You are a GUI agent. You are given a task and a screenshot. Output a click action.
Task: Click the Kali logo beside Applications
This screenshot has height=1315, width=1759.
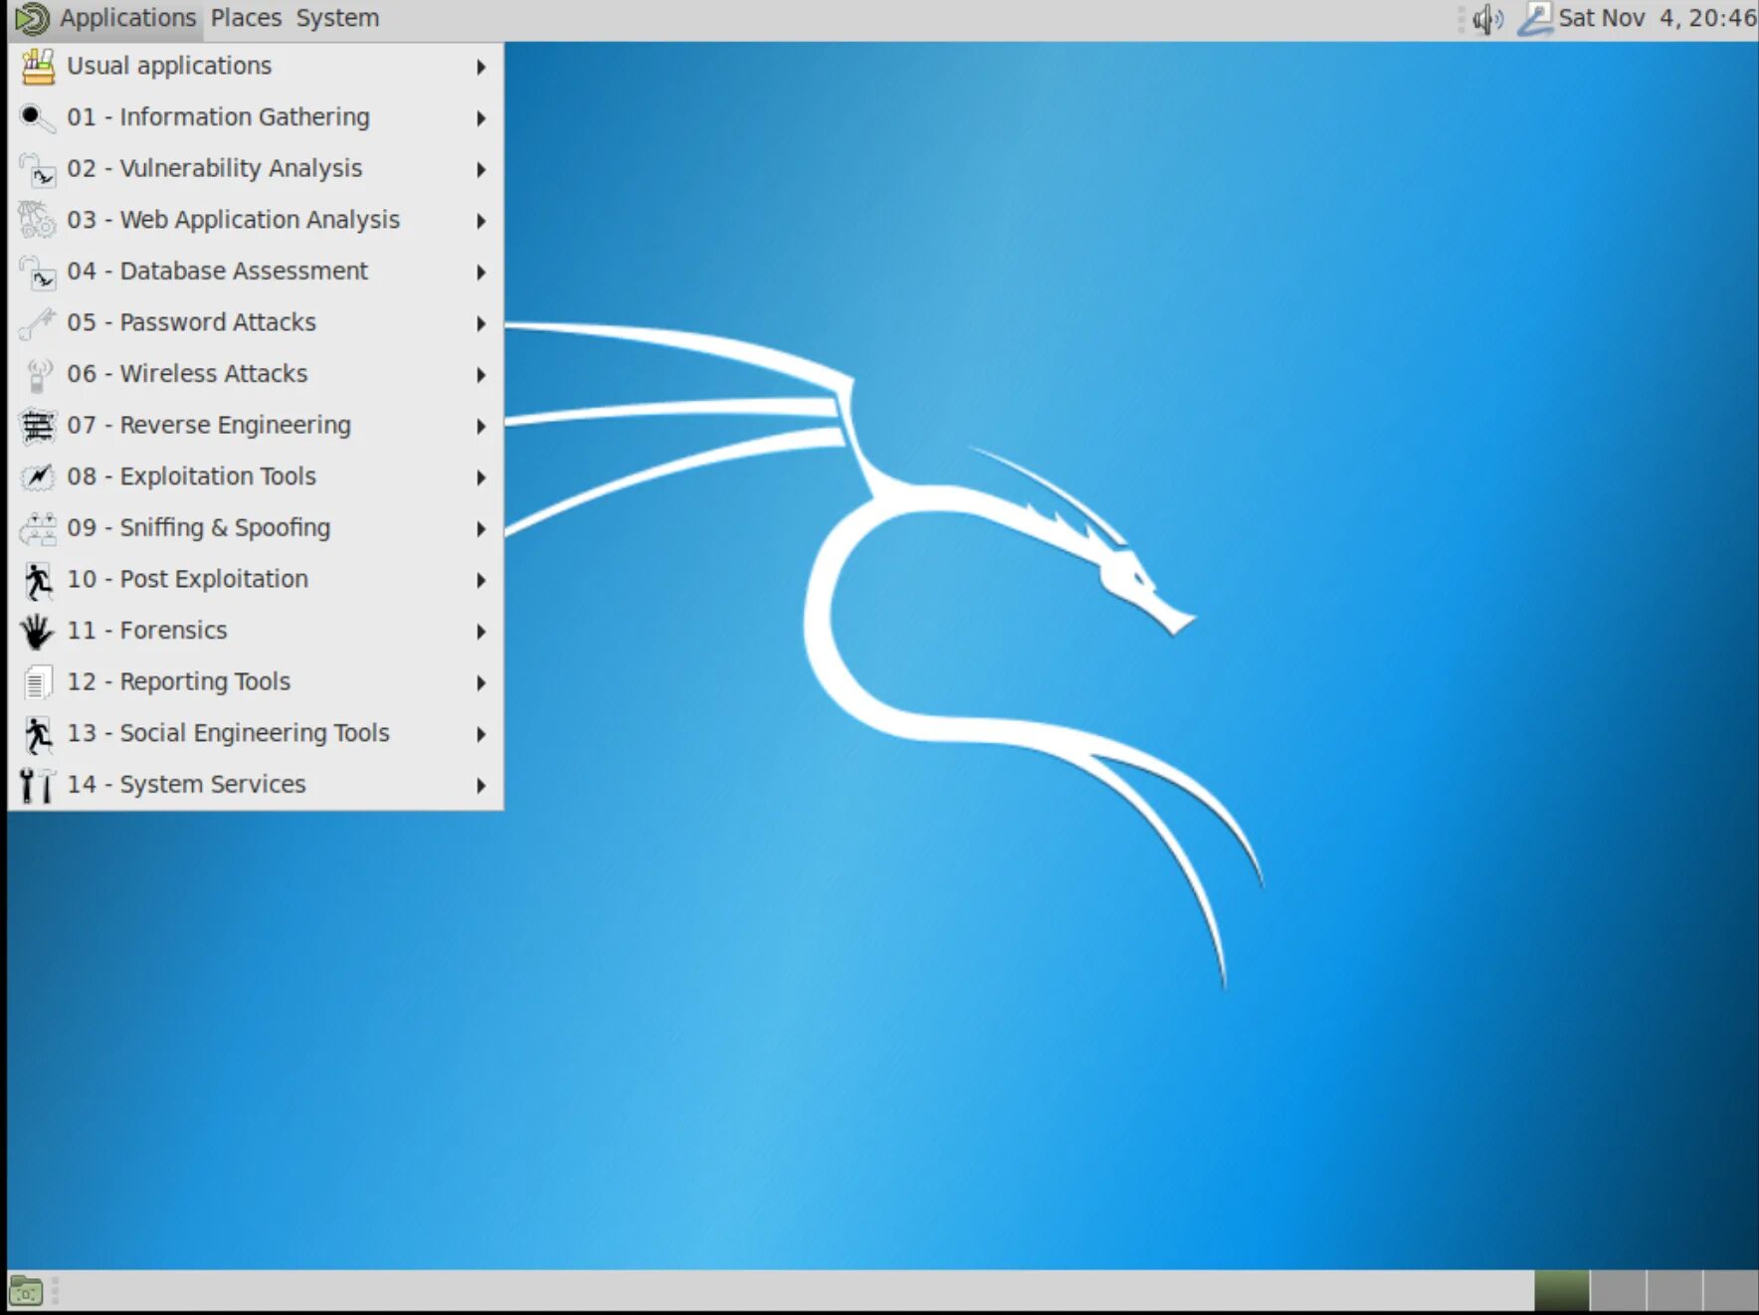pyautogui.click(x=33, y=19)
